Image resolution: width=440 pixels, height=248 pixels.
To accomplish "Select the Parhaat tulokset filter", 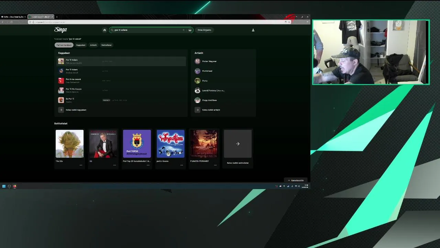I will pos(64,45).
